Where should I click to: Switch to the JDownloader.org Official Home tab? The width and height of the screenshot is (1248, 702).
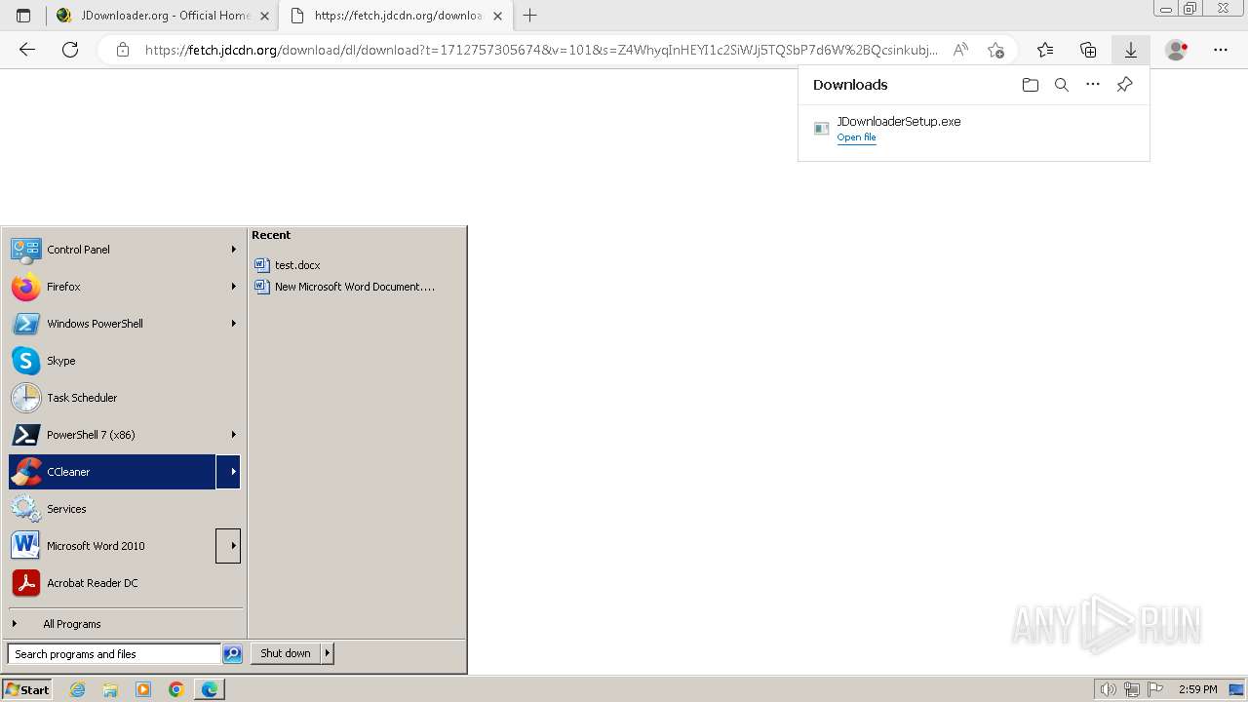click(x=162, y=16)
